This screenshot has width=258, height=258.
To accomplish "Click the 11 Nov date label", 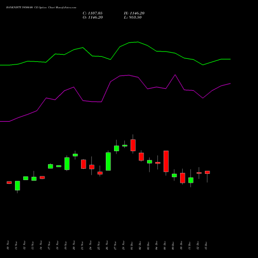I will tap(16, 245).
